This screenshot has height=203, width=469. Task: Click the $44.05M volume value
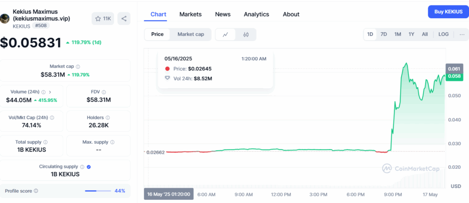18,100
